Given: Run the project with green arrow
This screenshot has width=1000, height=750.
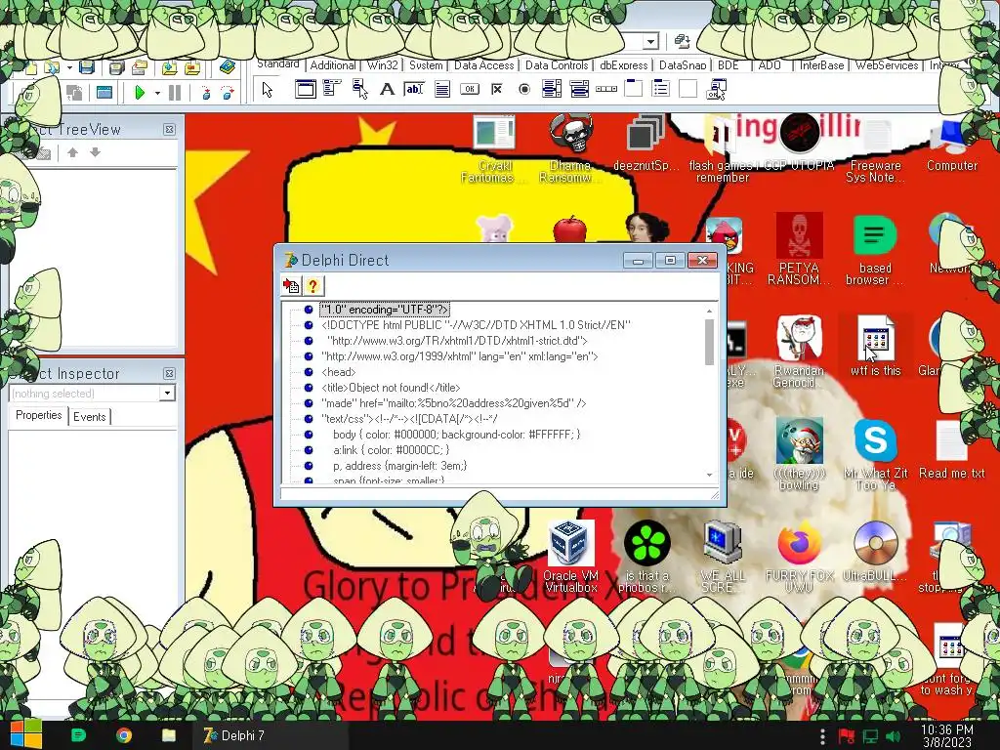Looking at the screenshot, I should pyautogui.click(x=140, y=93).
